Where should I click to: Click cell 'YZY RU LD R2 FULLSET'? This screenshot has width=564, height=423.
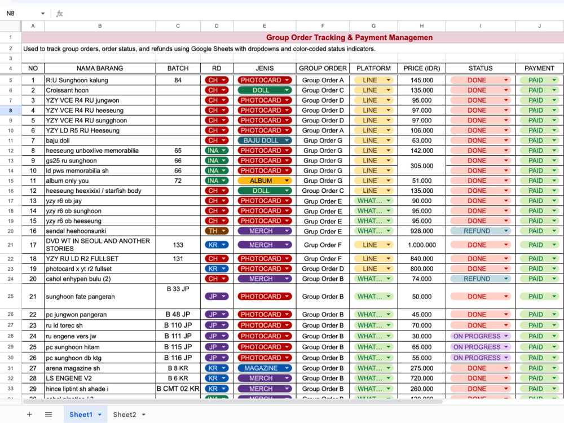point(100,259)
